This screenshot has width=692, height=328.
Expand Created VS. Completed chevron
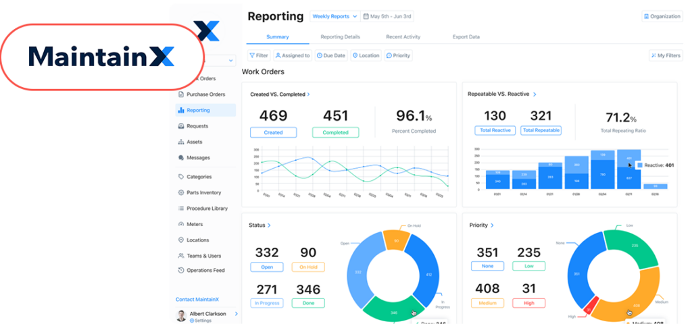click(309, 94)
